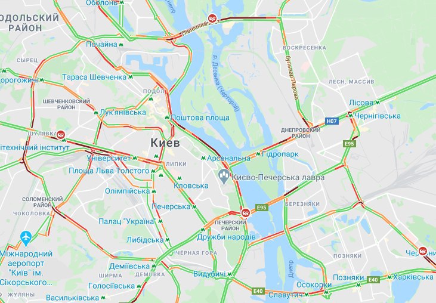Click the Киев city name label
The image size is (436, 303).
pyautogui.click(x=165, y=143)
